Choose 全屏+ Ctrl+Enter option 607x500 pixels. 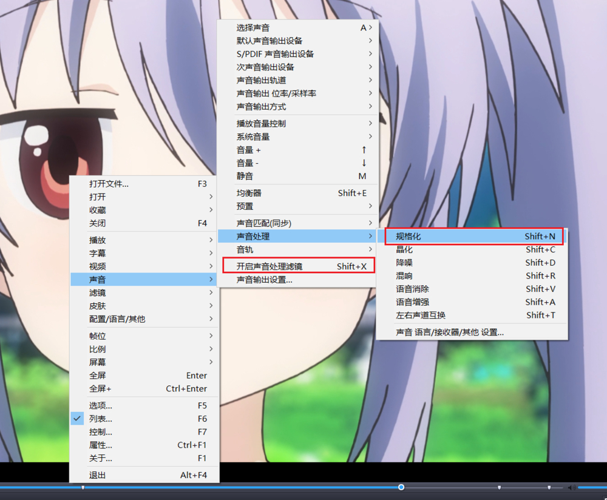coord(144,389)
